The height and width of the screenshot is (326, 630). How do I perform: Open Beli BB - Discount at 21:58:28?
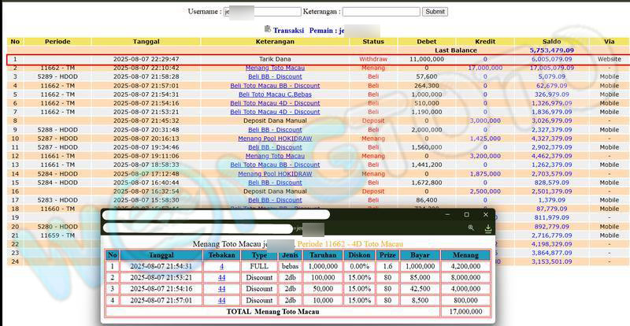pos(275,76)
